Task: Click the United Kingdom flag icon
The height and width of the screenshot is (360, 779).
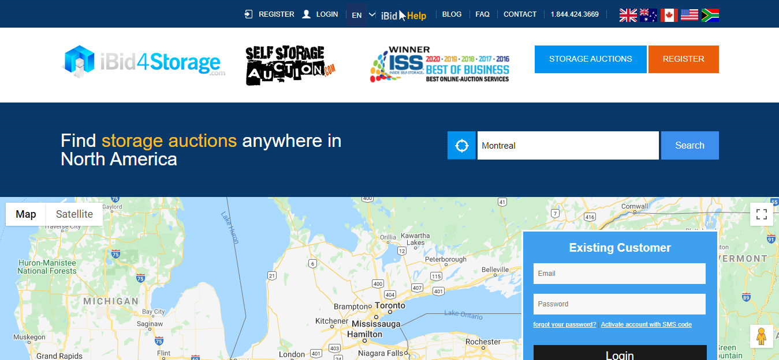Action: pos(628,15)
